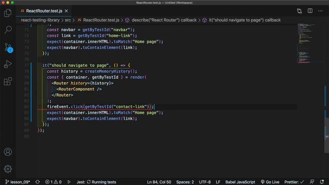The width and height of the screenshot is (329, 185).
Task: Close the ReactRouter.test.js tab
Action: point(66,11)
